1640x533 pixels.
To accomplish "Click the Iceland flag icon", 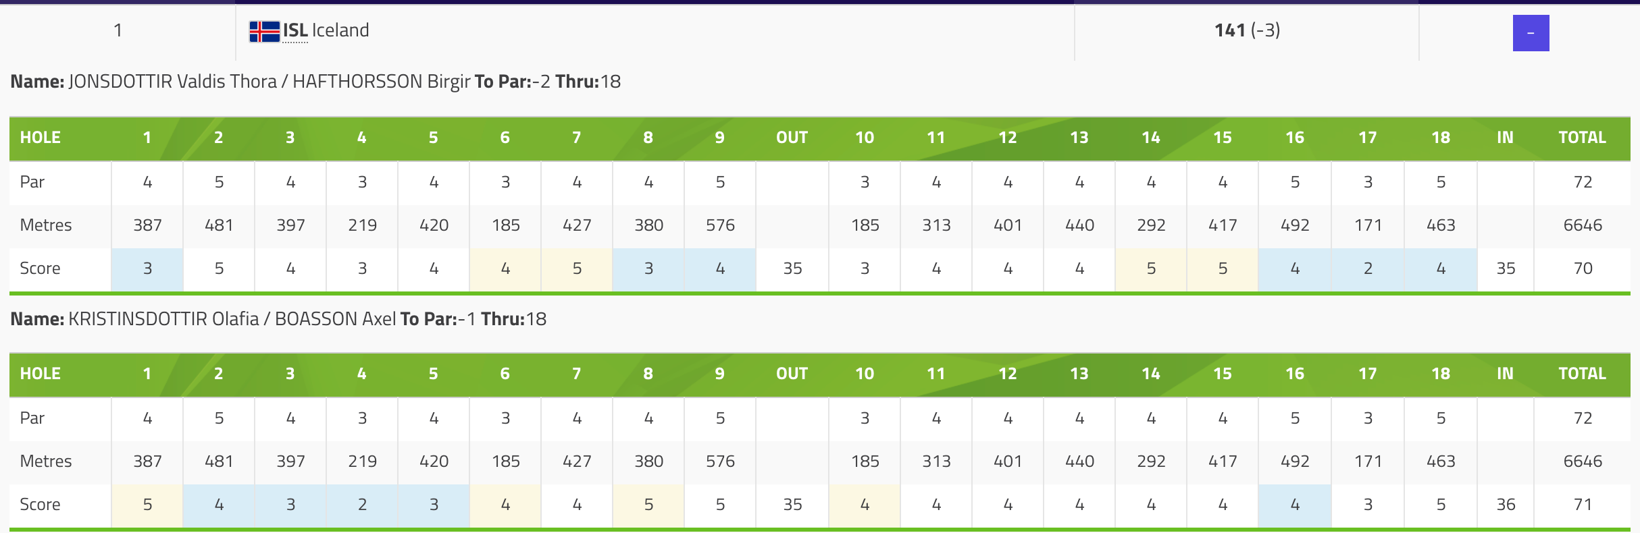I will 264,31.
